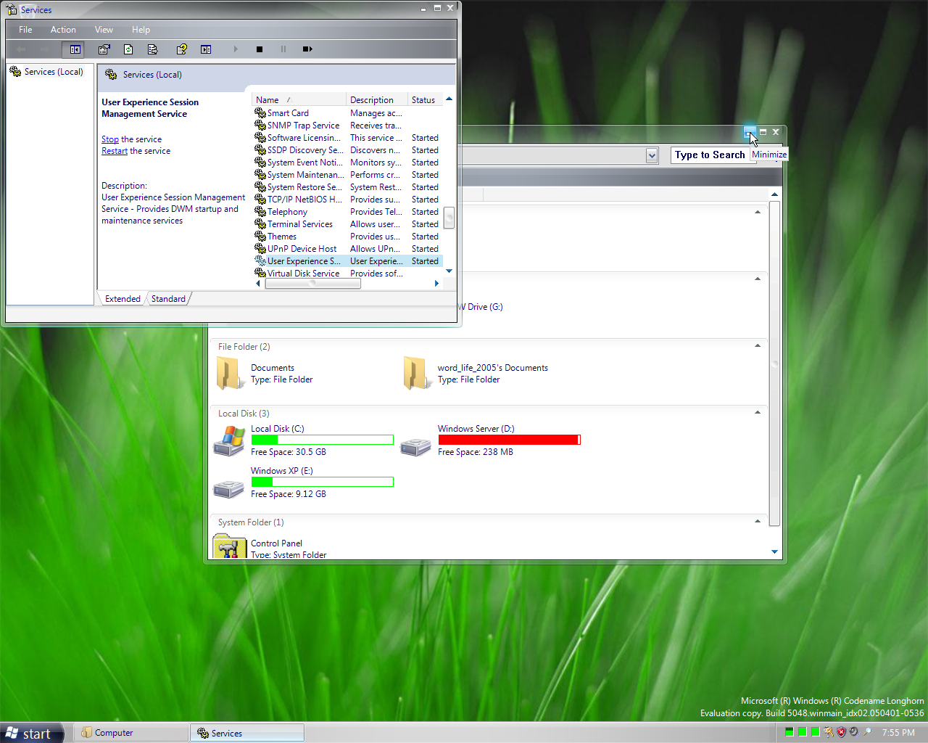Open the red security shield tray icon
Screen dimensions: 928x743
tap(841, 732)
